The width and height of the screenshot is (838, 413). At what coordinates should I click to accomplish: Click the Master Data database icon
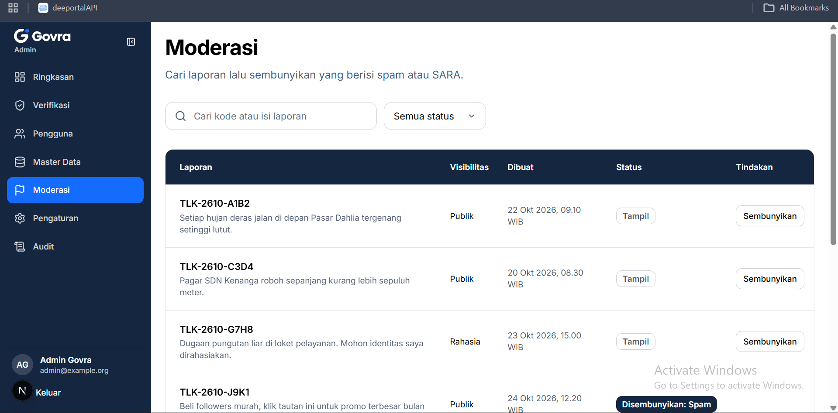point(20,162)
